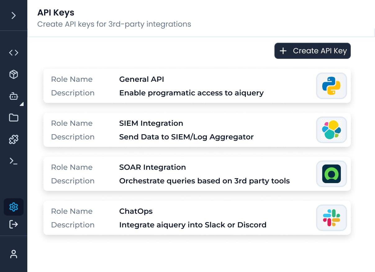The image size is (375, 272).
Task: Click the Elastic logo on the SIEM Integration card
Action: click(x=331, y=130)
